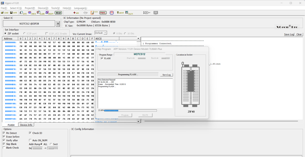Toggle the Verify after checkbox
Image resolution: width=305 pixels, height=157 pixels.
coord(4,140)
